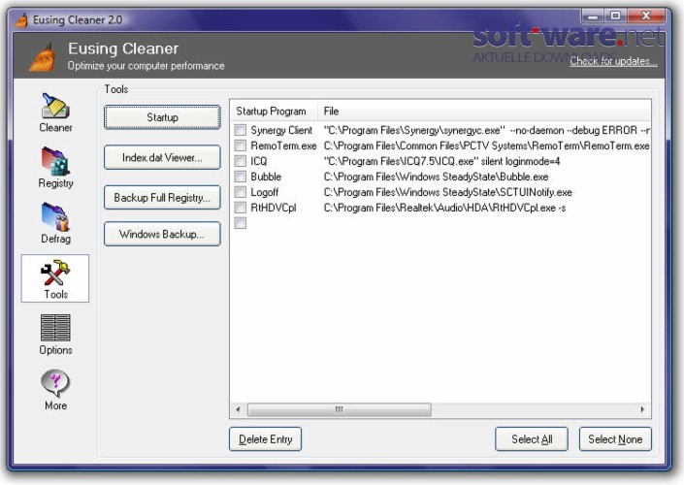Maximize the Eusing Cleaner window
The width and height of the screenshot is (684, 485).
point(615,16)
